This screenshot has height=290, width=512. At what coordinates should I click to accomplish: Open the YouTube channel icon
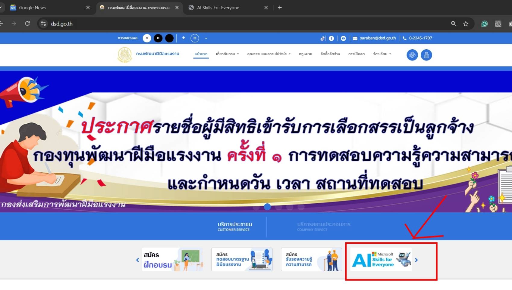(x=343, y=38)
